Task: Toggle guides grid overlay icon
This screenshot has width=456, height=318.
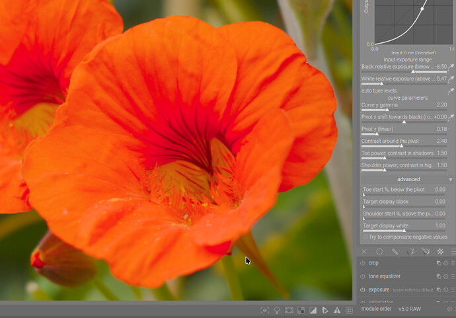Action: click(348, 309)
